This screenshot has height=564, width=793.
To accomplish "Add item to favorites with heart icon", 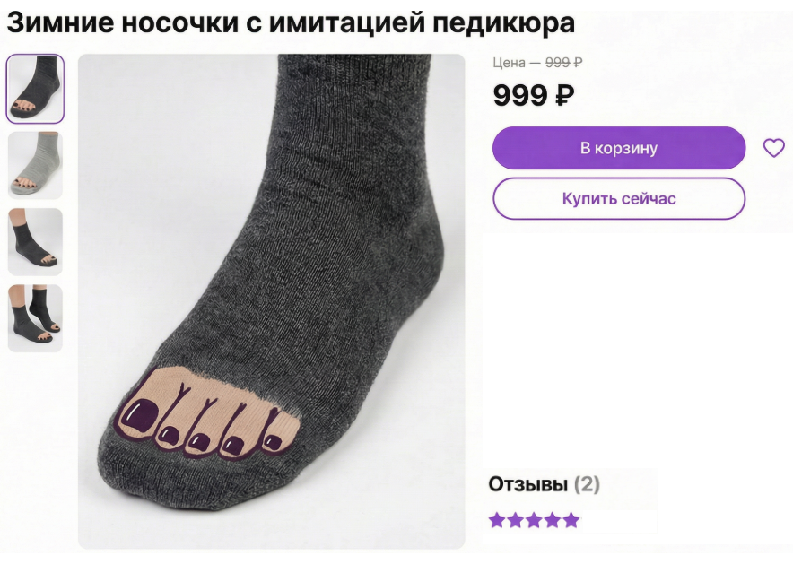I will coord(773,148).
